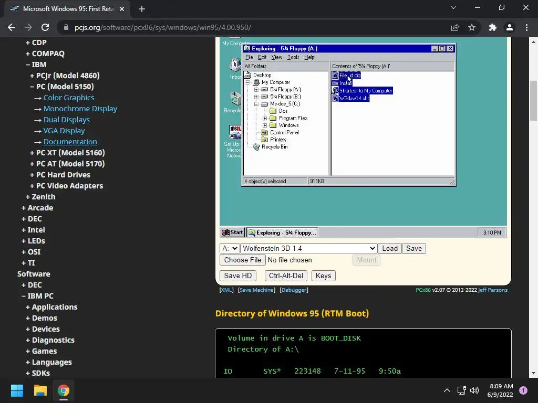Viewport: 538px width, 403px height.
Task: Open the Wolfenstein 3D 1.4 diskette dropdown
Action: click(x=309, y=248)
